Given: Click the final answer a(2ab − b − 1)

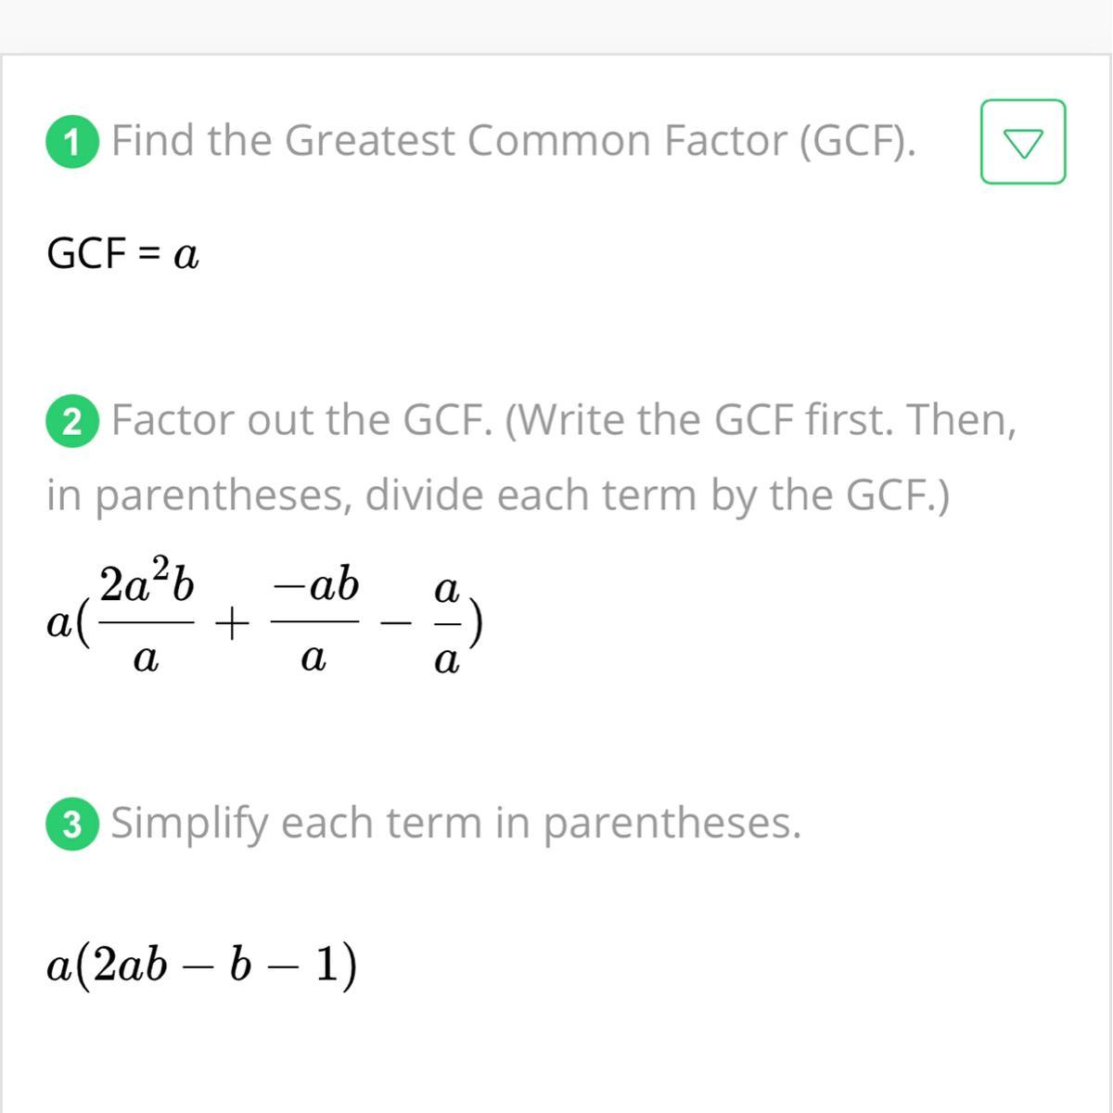Looking at the screenshot, I should (x=201, y=966).
